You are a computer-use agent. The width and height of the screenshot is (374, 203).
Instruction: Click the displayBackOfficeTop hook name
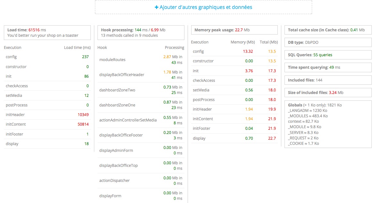tap(118, 165)
